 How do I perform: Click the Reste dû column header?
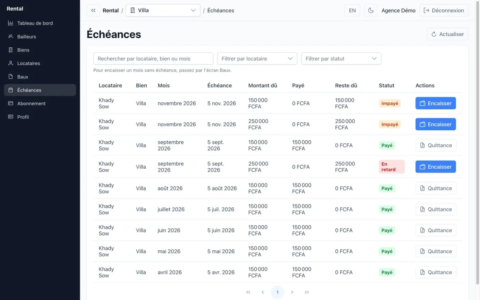click(x=346, y=85)
